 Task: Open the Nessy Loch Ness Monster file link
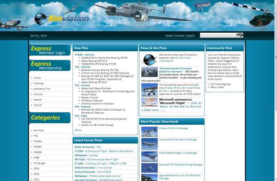coord(96,88)
